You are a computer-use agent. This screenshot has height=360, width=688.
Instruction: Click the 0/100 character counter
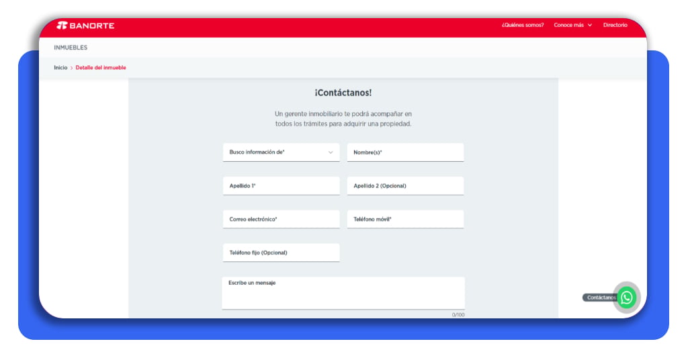tap(458, 315)
